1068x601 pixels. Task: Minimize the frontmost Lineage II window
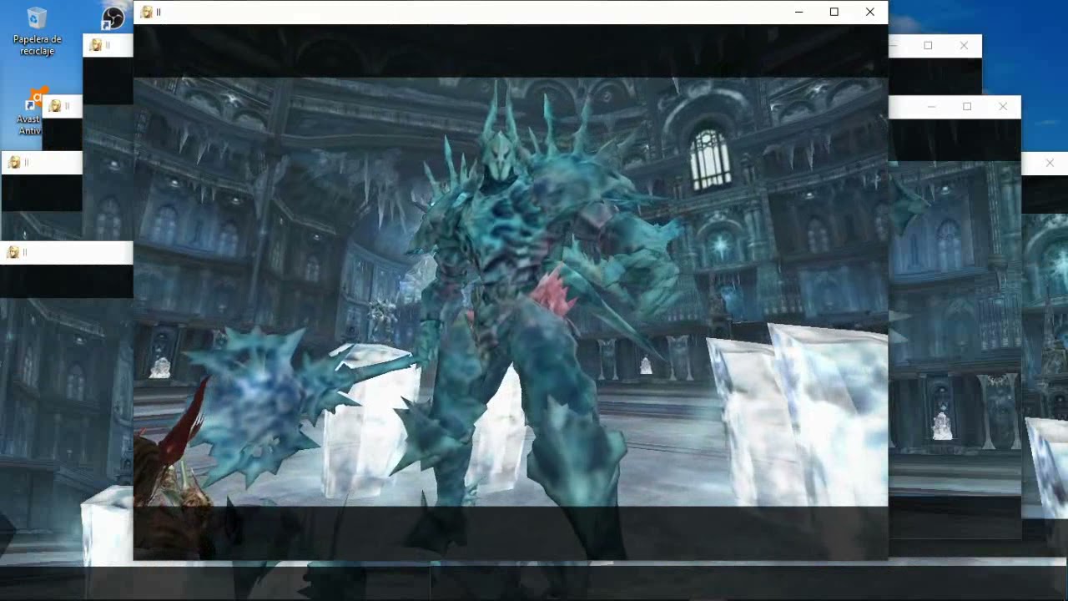[x=798, y=12]
